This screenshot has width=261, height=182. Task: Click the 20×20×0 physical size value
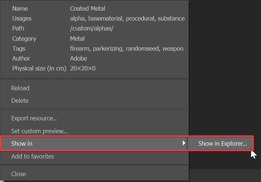pyautogui.click(x=83, y=68)
